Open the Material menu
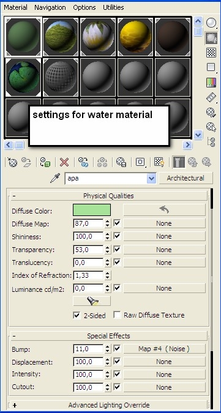221x413 pixels. (15, 7)
